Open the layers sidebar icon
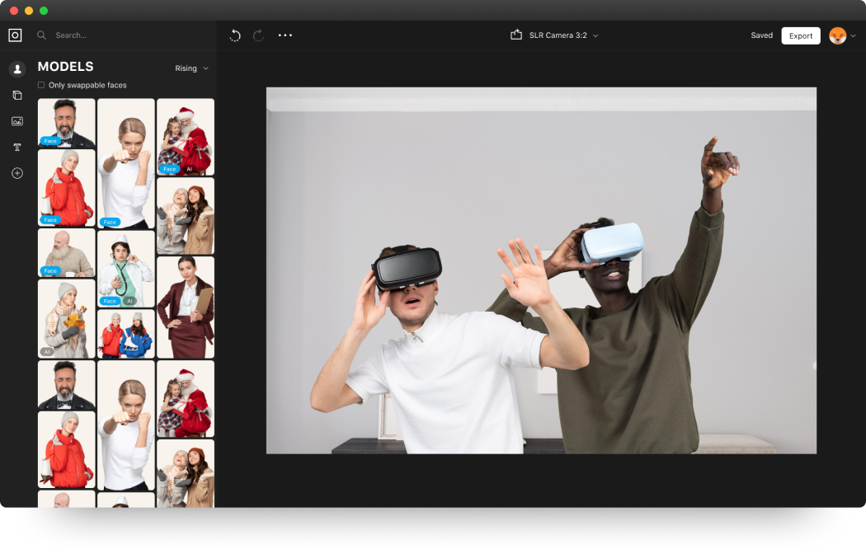 coord(17,95)
